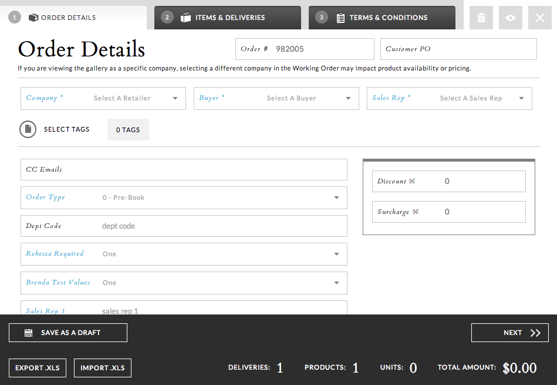Open the Company retailer dropdown
Image resolution: width=557 pixels, height=385 pixels.
pos(103,98)
